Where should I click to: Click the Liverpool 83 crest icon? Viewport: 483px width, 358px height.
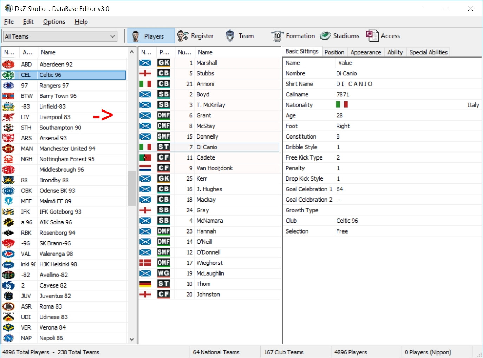tap(8, 117)
